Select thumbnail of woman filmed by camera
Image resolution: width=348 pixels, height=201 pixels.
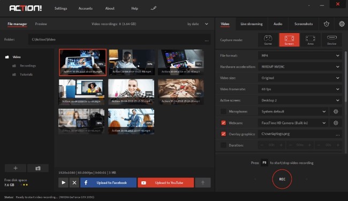pyautogui.click(x=81, y=121)
